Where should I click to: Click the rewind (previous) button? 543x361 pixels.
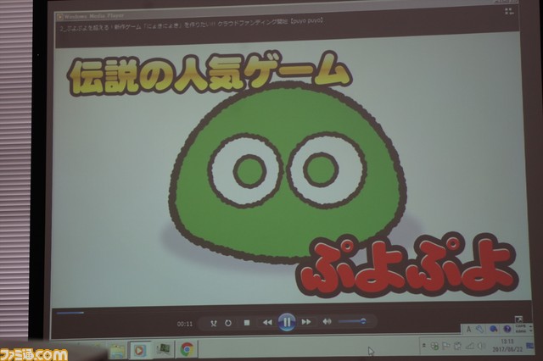click(x=267, y=322)
